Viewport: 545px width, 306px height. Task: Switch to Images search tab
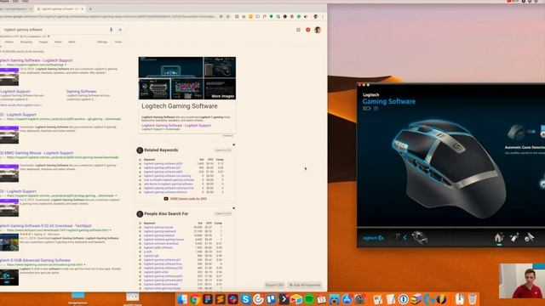point(43,42)
